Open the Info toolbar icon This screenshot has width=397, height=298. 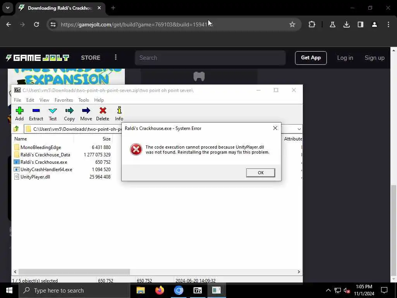(119, 114)
